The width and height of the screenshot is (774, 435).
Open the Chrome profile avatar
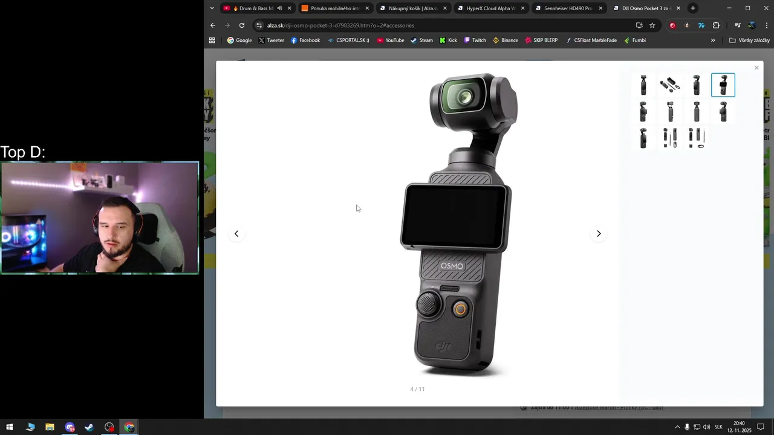752,25
